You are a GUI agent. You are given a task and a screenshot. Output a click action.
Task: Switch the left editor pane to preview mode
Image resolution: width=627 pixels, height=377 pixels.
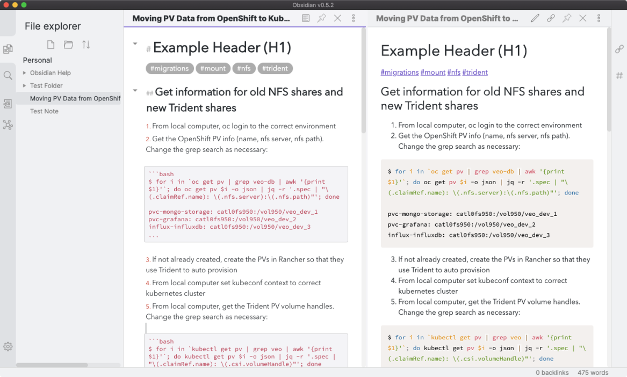[306, 18]
